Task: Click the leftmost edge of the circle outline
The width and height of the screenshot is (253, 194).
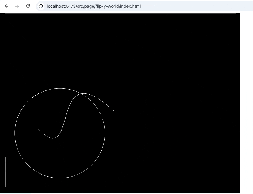Action: point(15,133)
